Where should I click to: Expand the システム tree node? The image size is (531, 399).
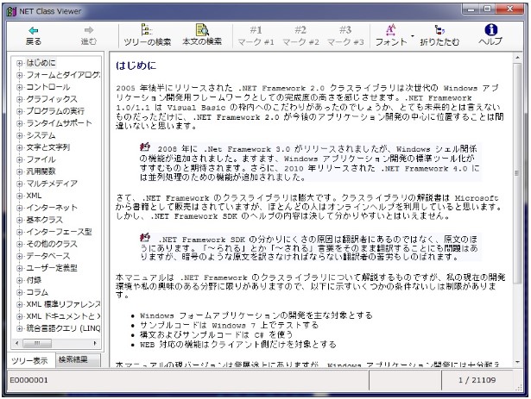coord(20,135)
